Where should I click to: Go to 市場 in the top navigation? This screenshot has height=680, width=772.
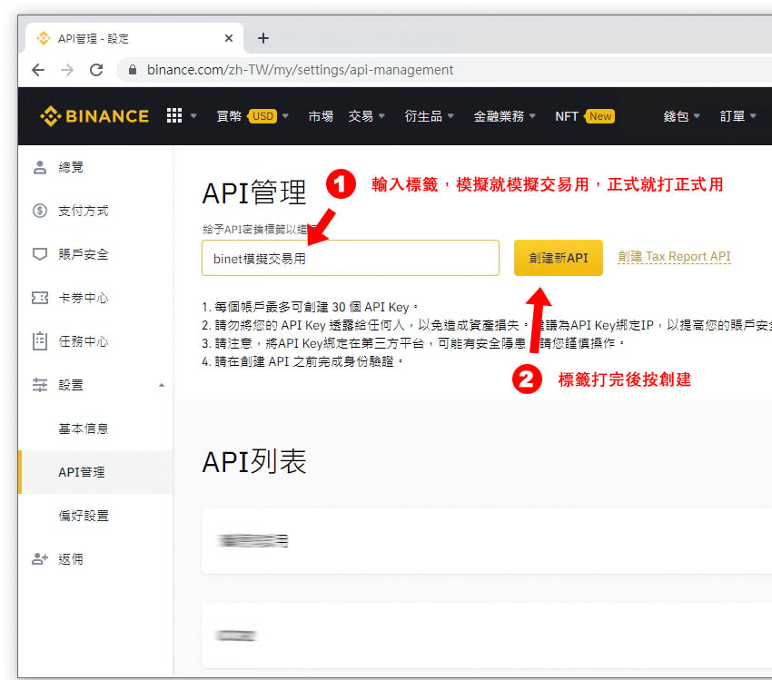[321, 116]
